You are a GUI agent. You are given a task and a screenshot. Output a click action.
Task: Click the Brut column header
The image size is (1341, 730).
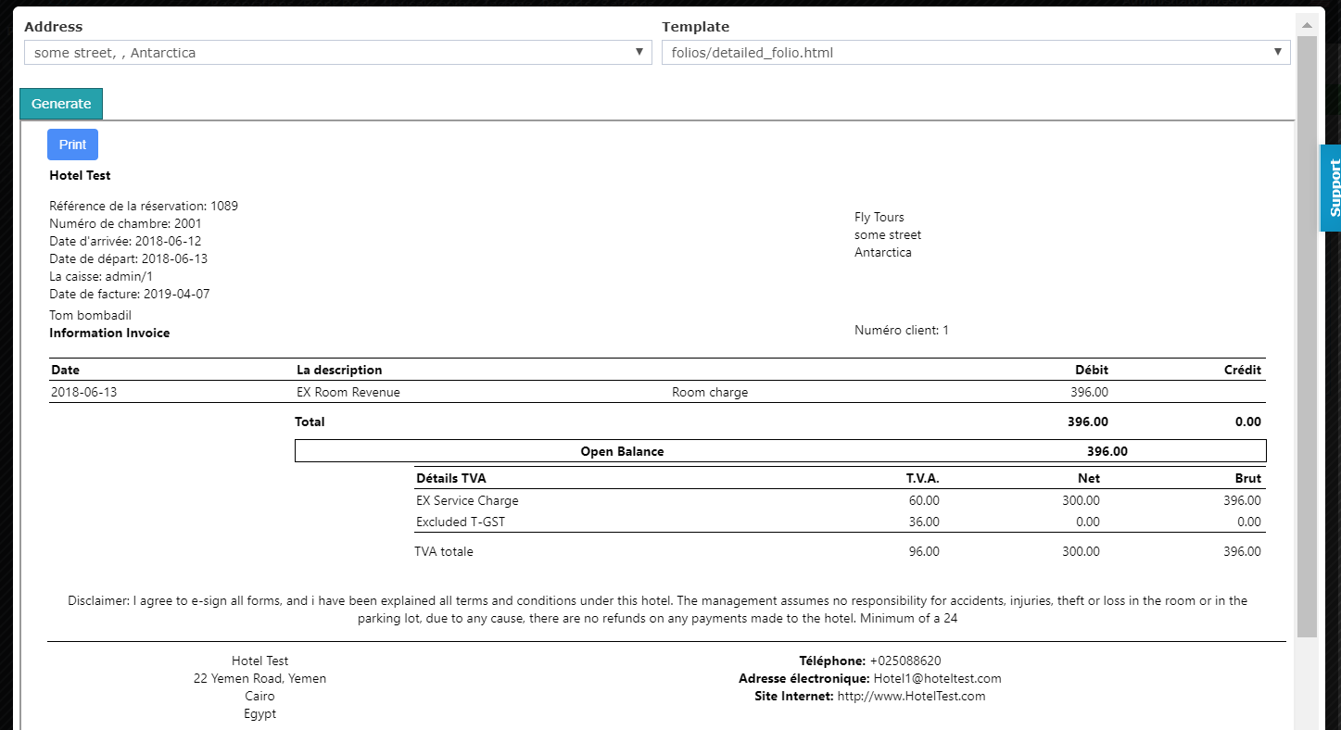pyautogui.click(x=1247, y=478)
